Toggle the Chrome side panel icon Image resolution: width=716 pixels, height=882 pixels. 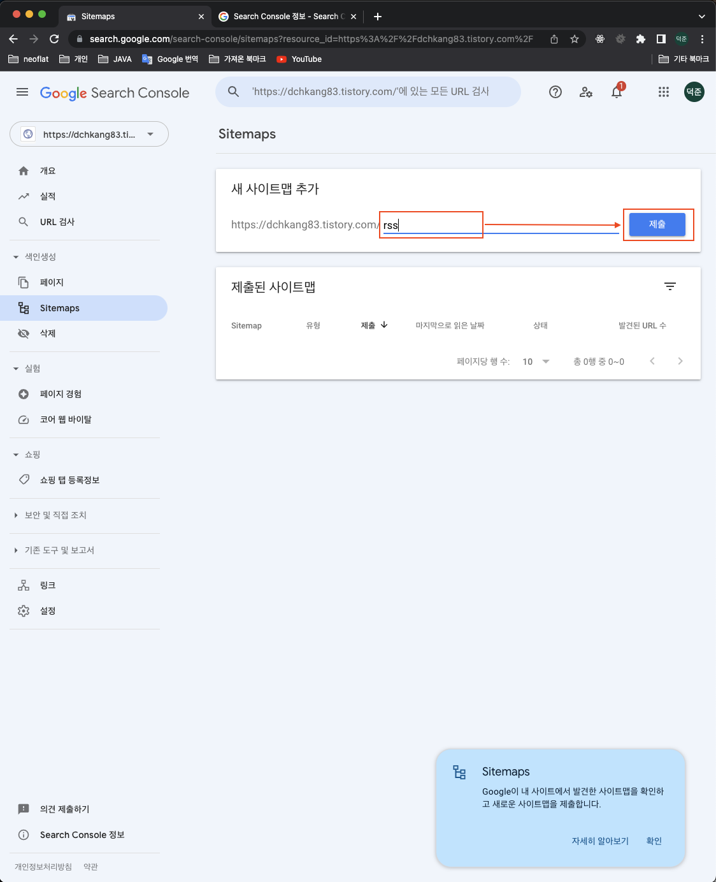pyautogui.click(x=661, y=39)
